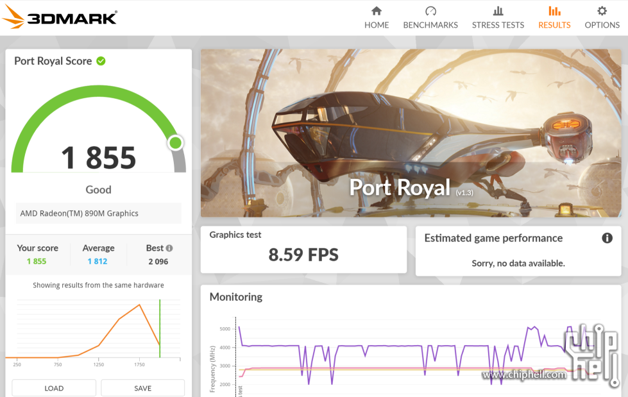Click the Your score value 1 855
Image resolution: width=628 pixels, height=397 pixels.
click(x=37, y=261)
